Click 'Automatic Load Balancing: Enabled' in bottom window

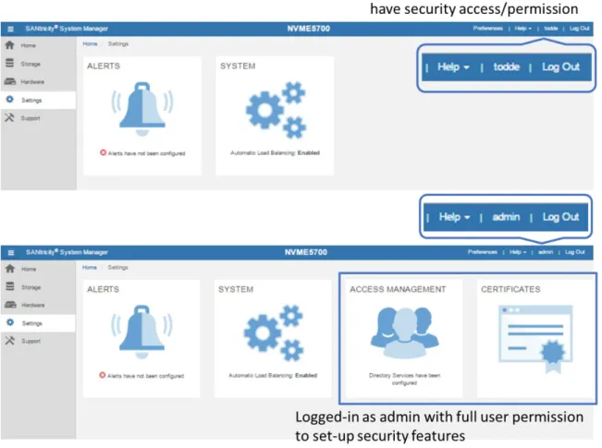(273, 375)
